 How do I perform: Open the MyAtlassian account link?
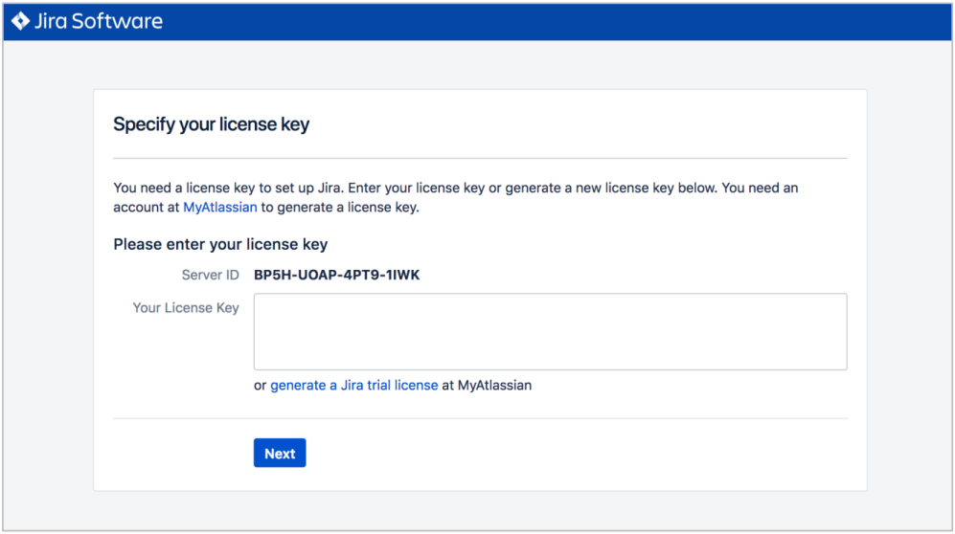click(x=220, y=208)
